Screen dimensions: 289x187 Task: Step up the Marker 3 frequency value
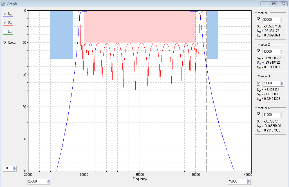click(x=282, y=82)
